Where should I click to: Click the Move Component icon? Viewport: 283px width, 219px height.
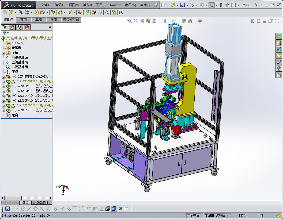coord(43,12)
